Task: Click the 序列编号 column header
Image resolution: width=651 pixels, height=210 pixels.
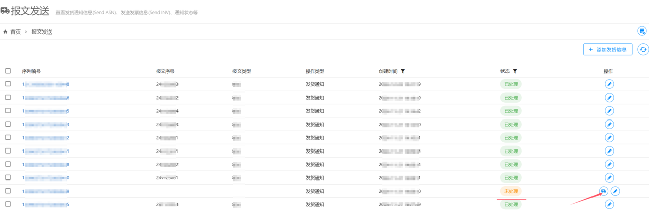Action: [x=31, y=72]
